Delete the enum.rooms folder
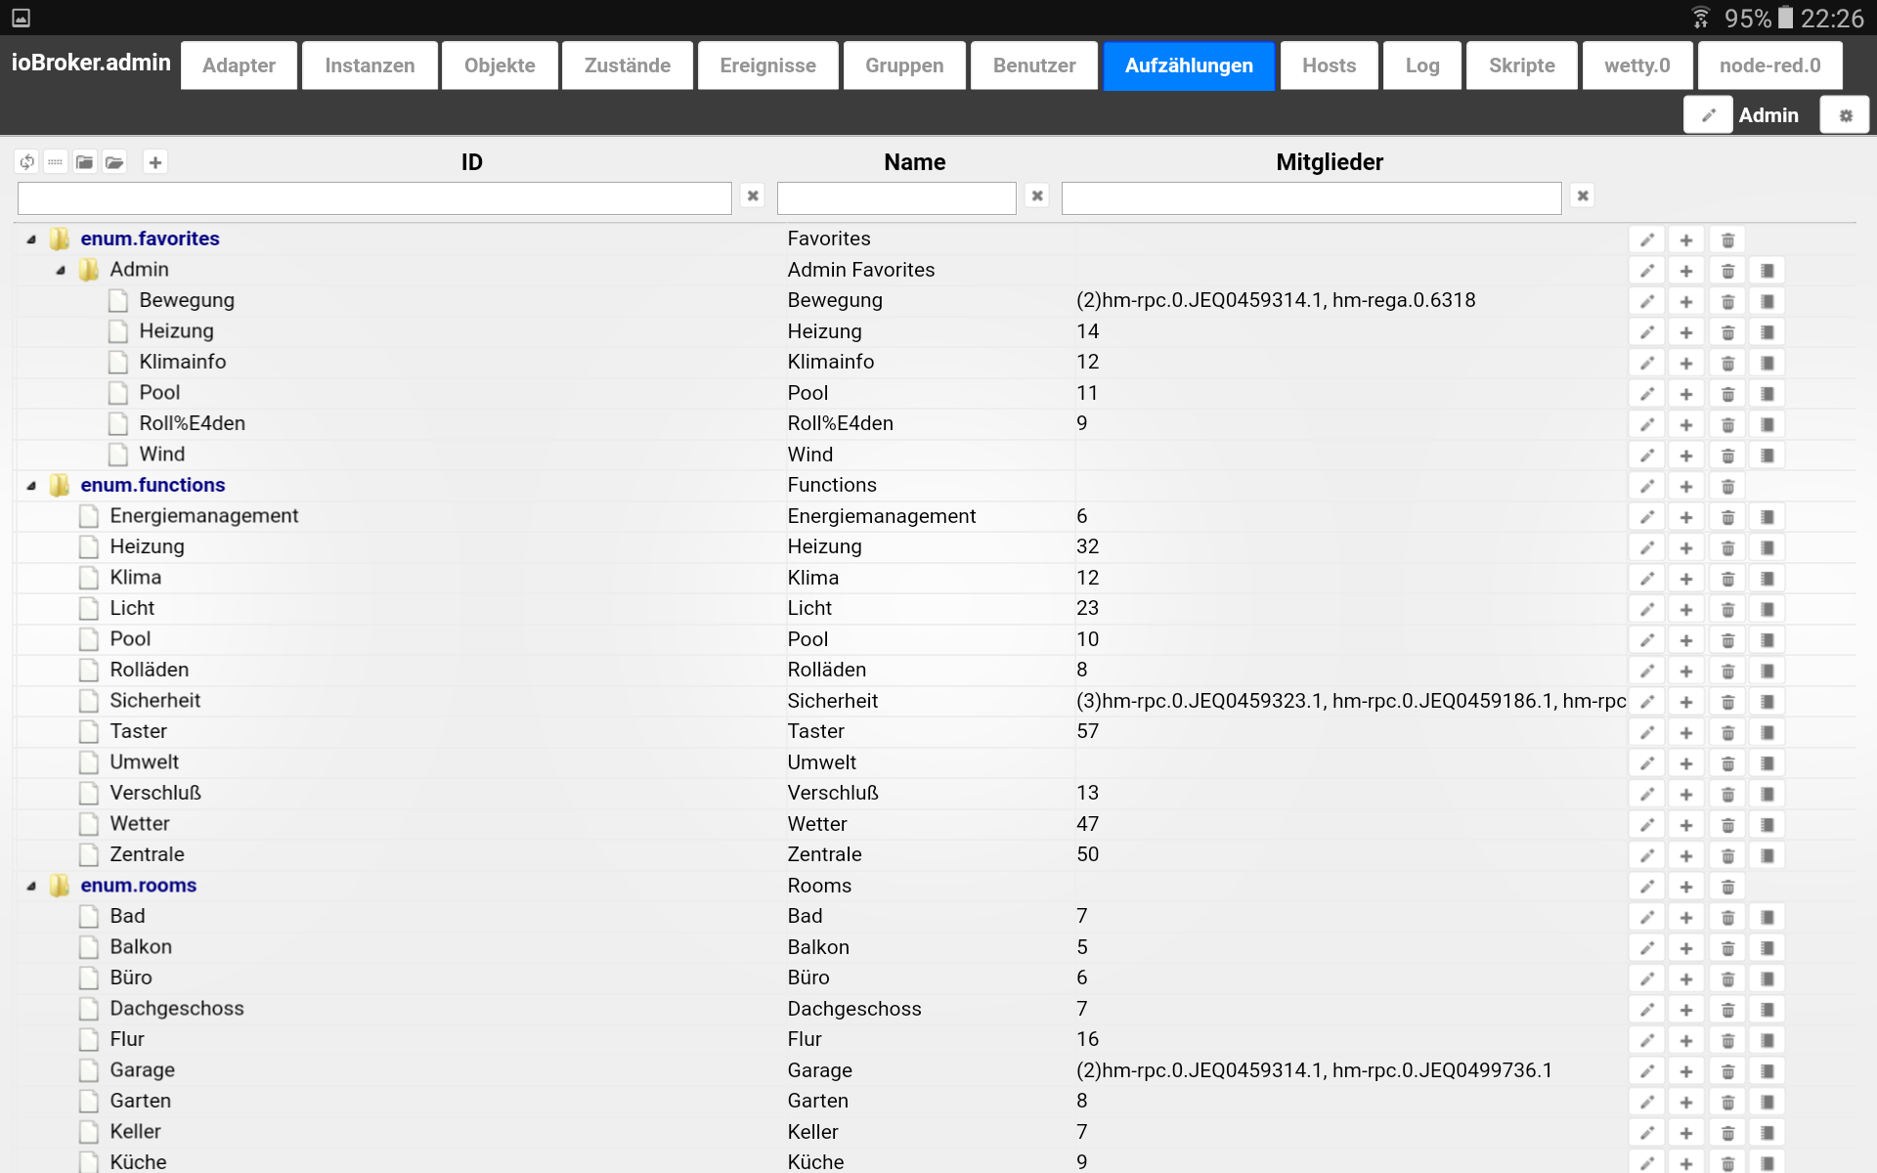 [1727, 887]
